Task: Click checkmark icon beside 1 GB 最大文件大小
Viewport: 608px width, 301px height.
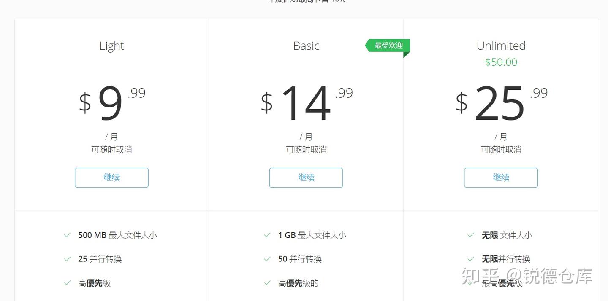Action: click(267, 235)
